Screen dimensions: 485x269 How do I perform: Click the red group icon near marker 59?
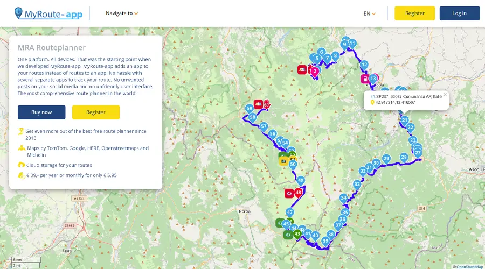click(x=258, y=104)
